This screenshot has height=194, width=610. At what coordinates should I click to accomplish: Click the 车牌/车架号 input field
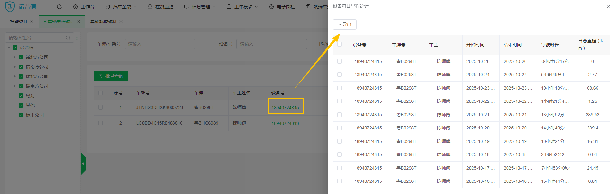coord(160,44)
